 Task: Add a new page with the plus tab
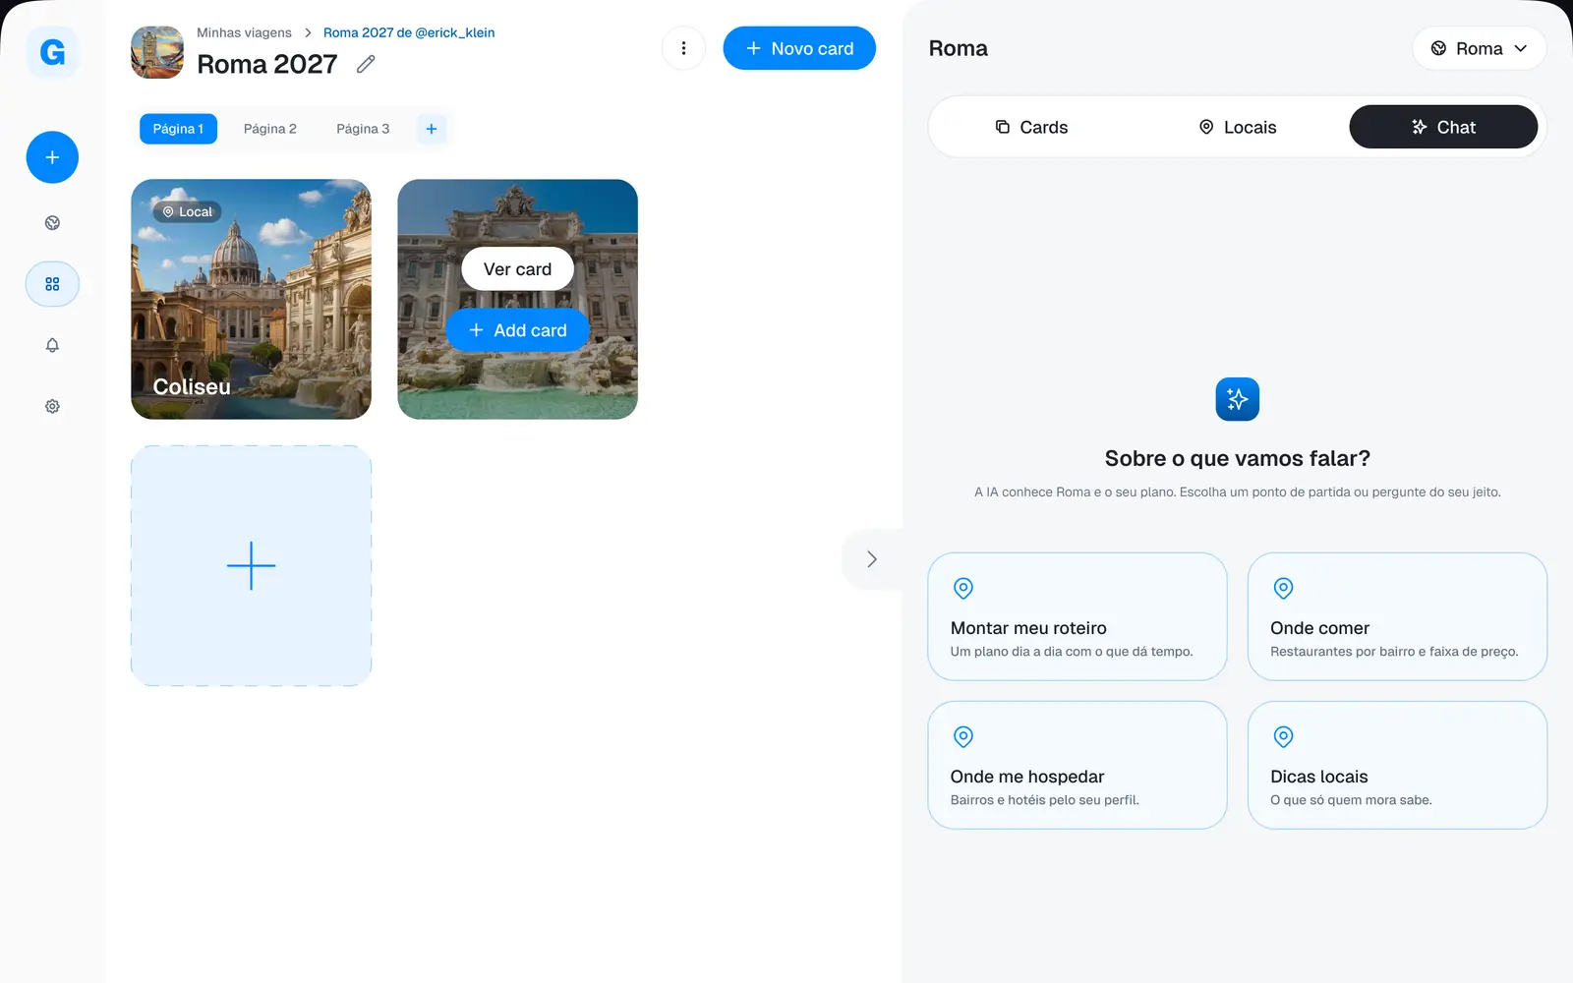[431, 129]
